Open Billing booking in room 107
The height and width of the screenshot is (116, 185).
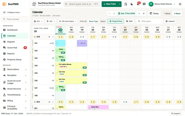[x=60, y=88]
